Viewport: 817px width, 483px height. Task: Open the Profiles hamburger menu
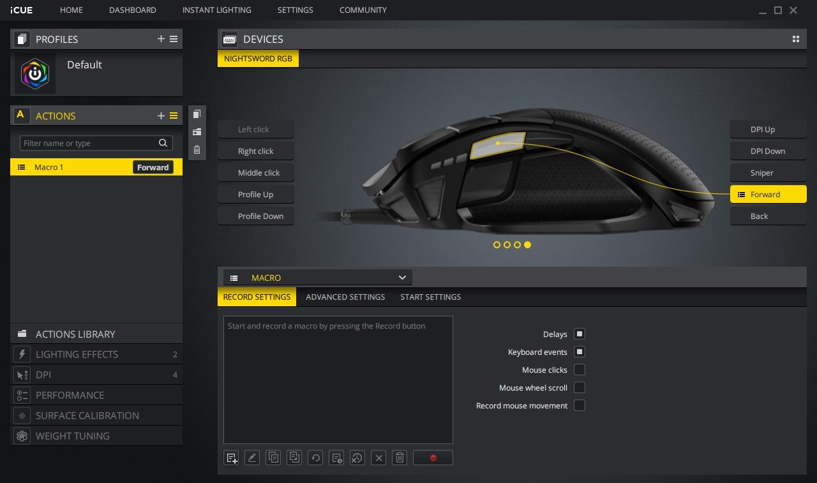[x=174, y=39]
